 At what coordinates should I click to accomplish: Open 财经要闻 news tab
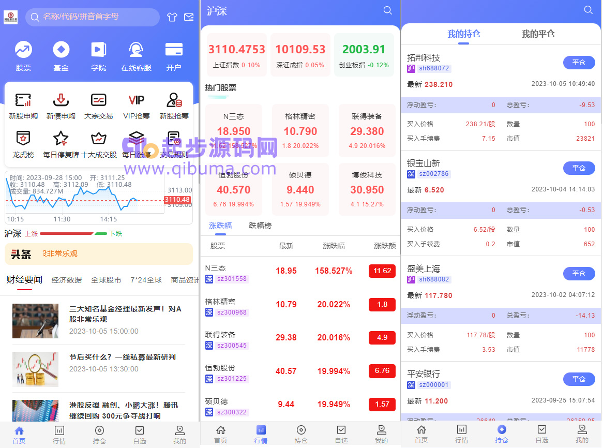tap(24, 279)
